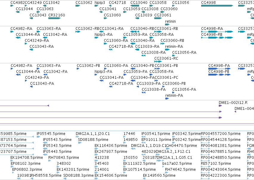The width and height of the screenshot is (254, 180).
Task: Select the retinin gene label
Action: (170, 21)
